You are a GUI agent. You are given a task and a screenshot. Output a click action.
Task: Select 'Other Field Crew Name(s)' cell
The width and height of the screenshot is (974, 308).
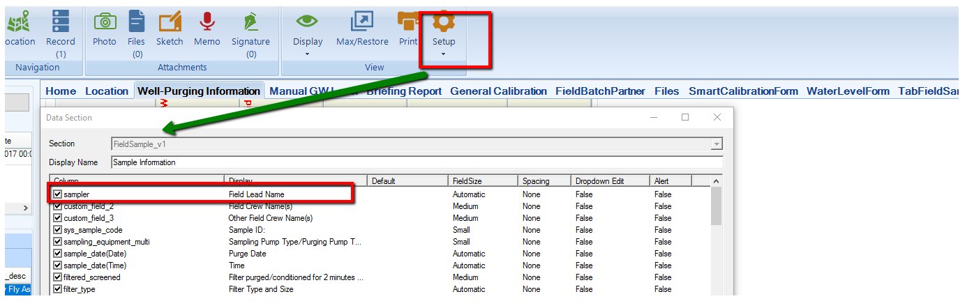(x=271, y=218)
